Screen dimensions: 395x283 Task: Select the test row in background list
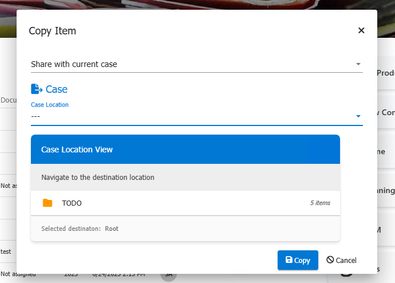click(6, 251)
